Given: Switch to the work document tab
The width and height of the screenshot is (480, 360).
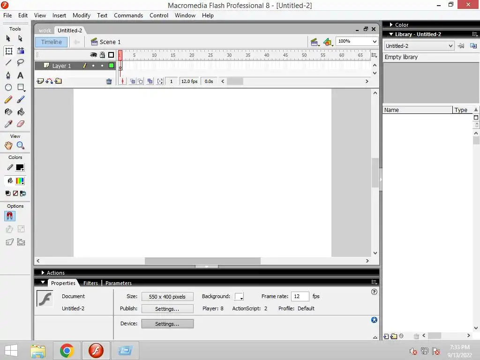Looking at the screenshot, I should (x=45, y=30).
